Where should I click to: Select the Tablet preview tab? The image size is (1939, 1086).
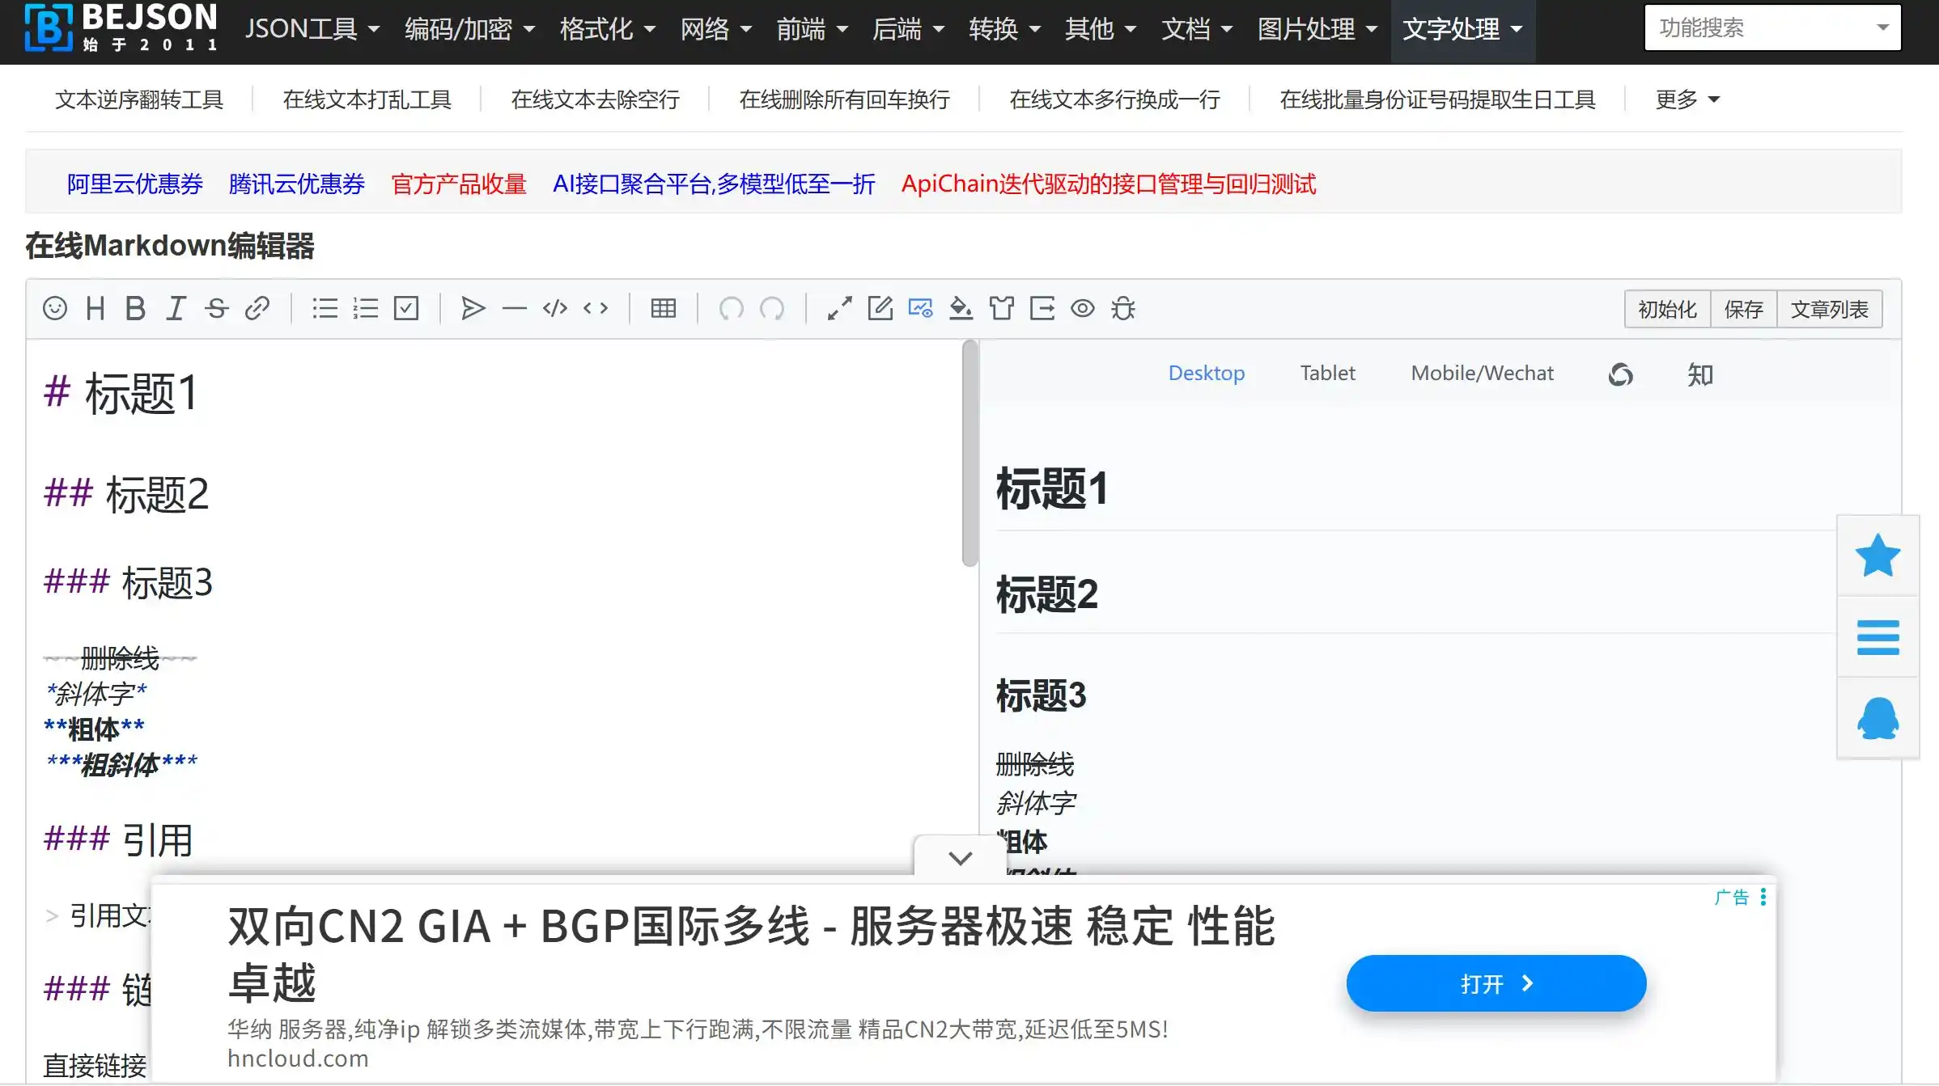pos(1327,373)
